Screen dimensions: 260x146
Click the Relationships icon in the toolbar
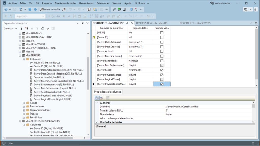[x=119, y=9]
